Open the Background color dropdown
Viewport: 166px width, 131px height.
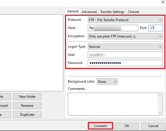[107, 81]
